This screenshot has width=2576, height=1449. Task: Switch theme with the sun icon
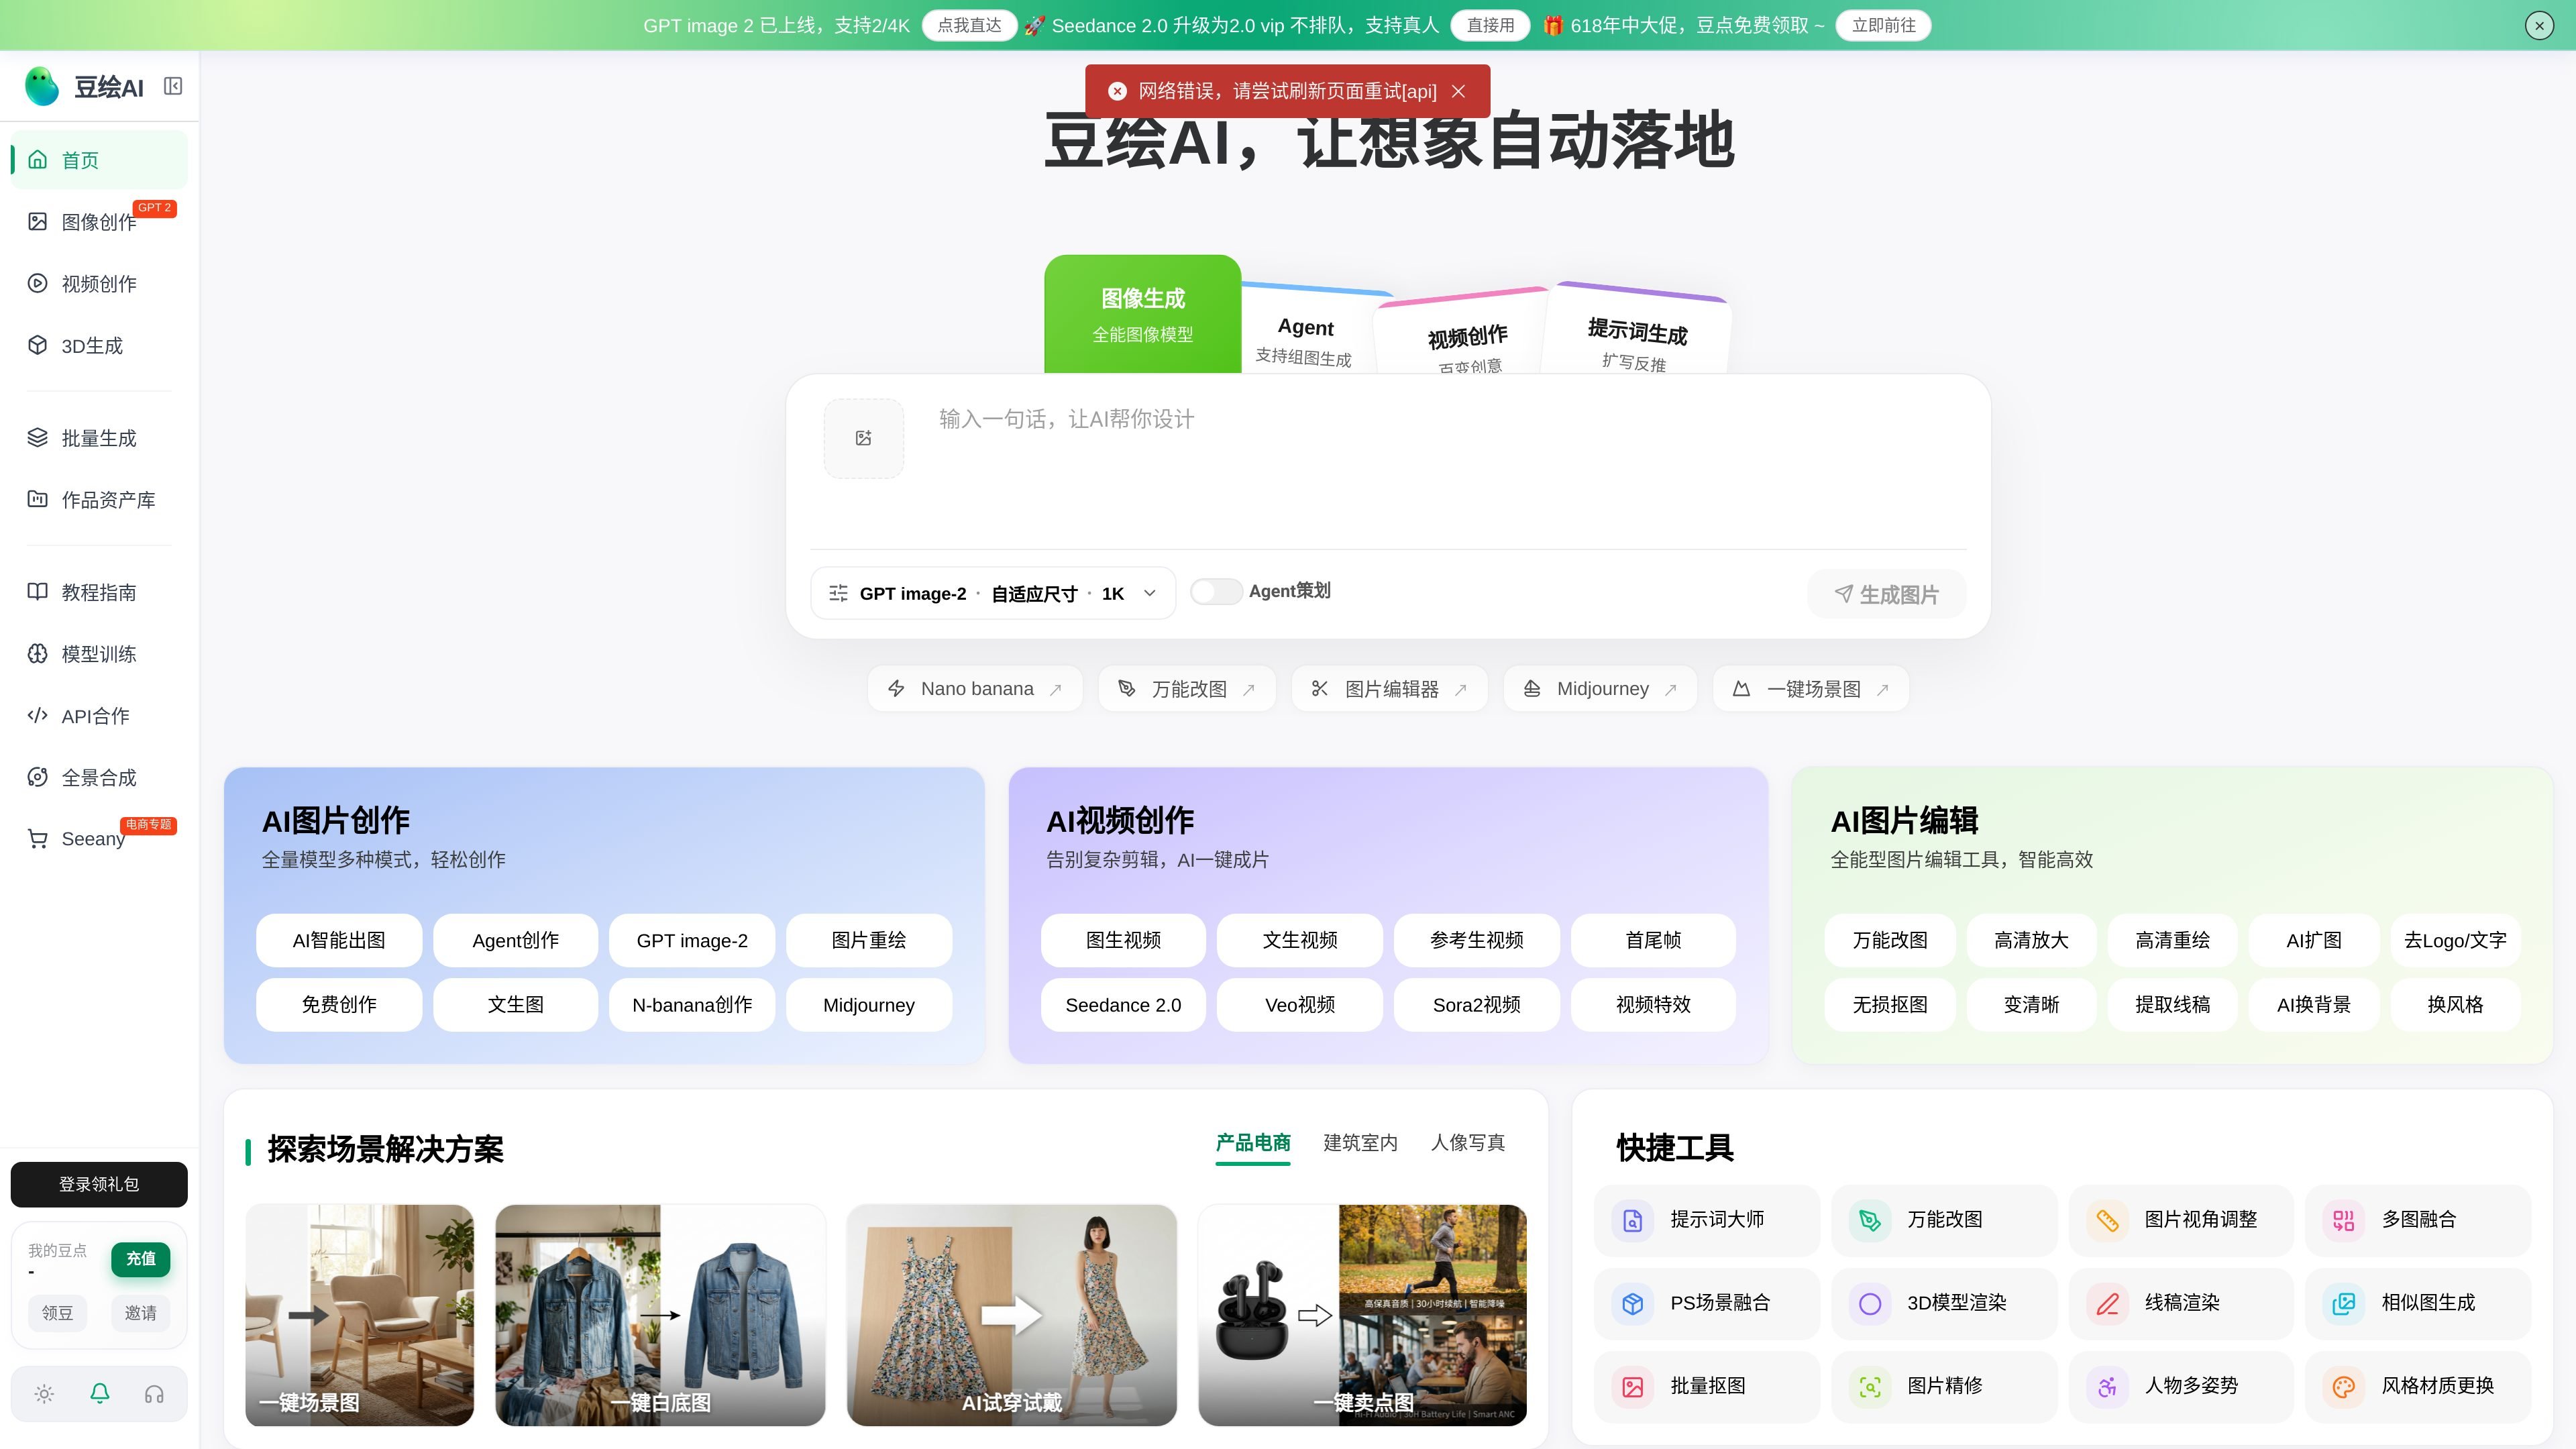click(x=44, y=1393)
